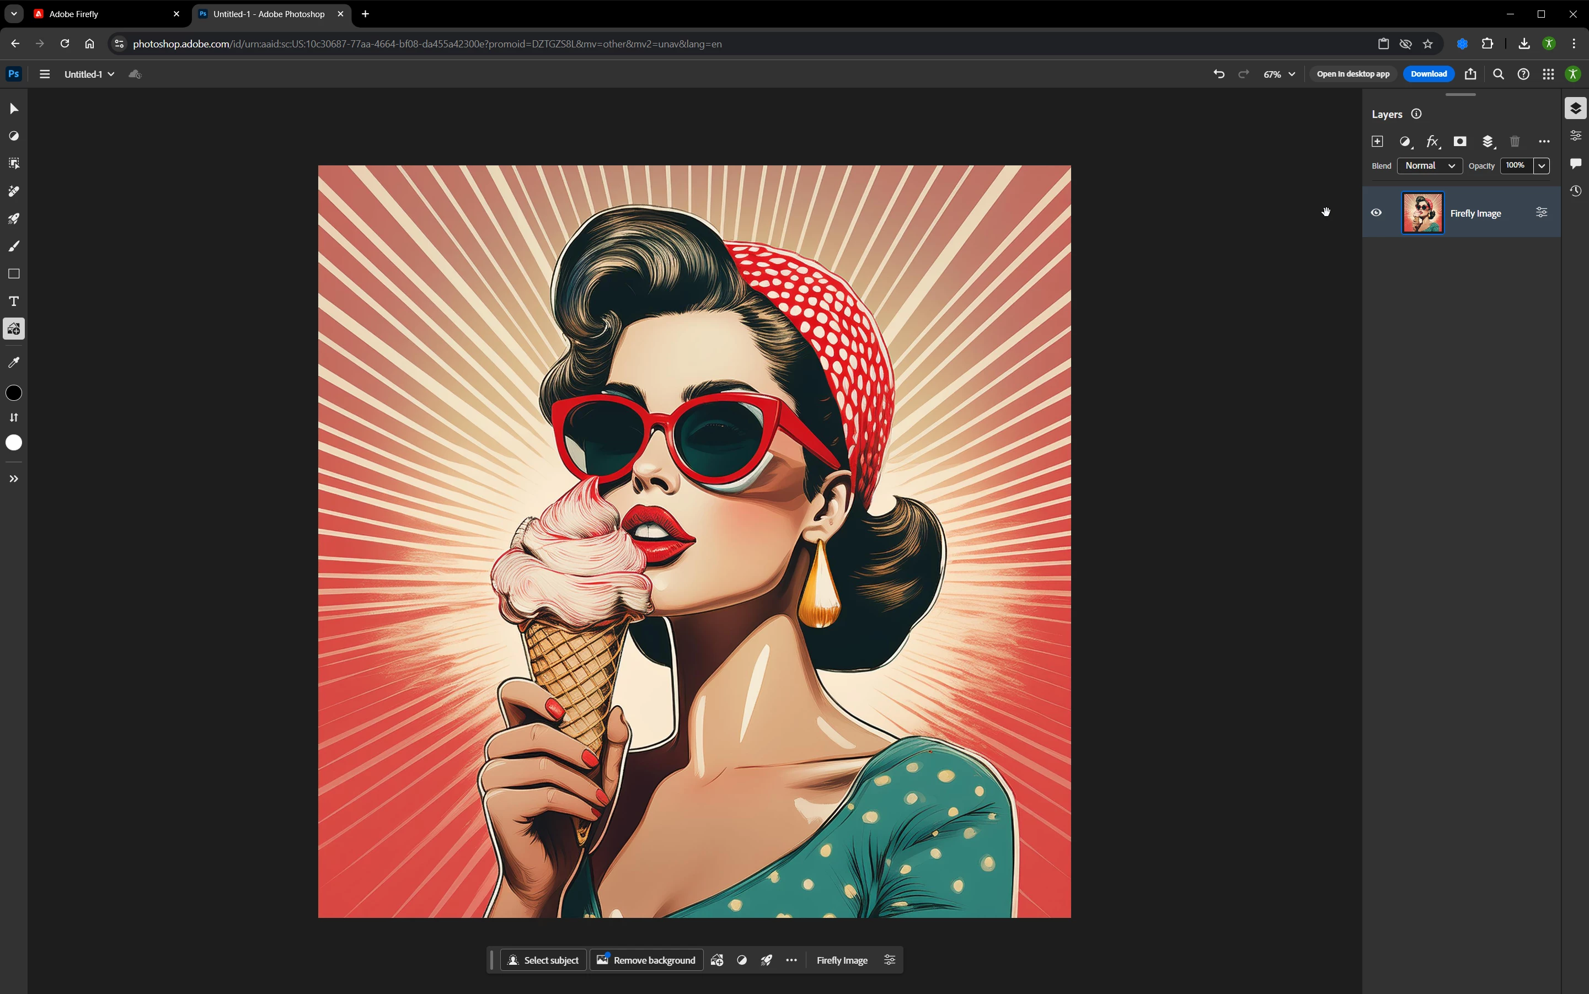The height and width of the screenshot is (994, 1589).
Task: Hide the Firefly Image layer
Action: pyautogui.click(x=1376, y=212)
